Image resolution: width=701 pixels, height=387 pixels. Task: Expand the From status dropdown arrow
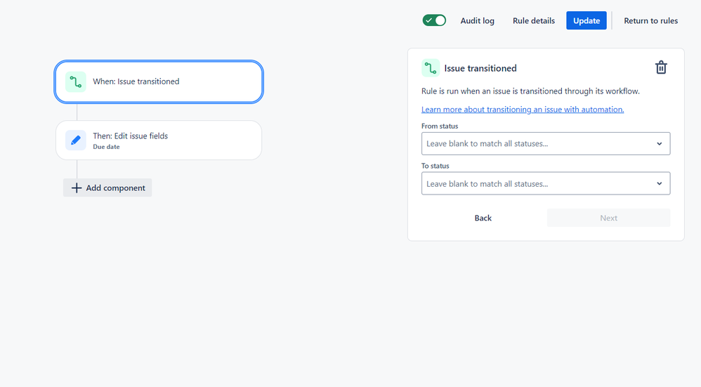[x=659, y=144]
